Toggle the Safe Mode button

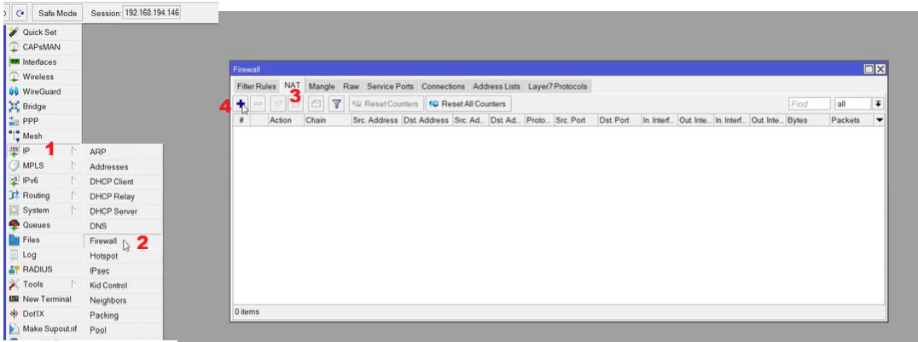tap(58, 13)
